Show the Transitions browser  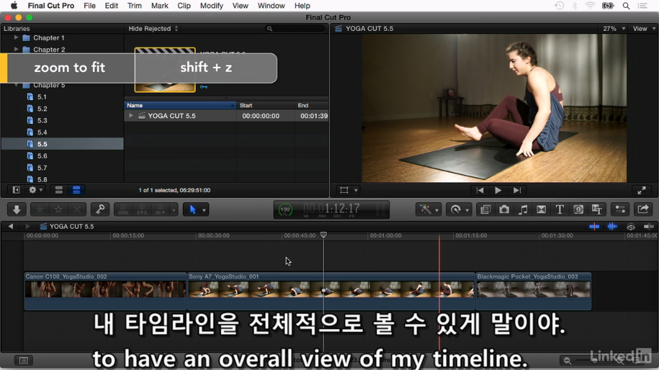(x=541, y=209)
